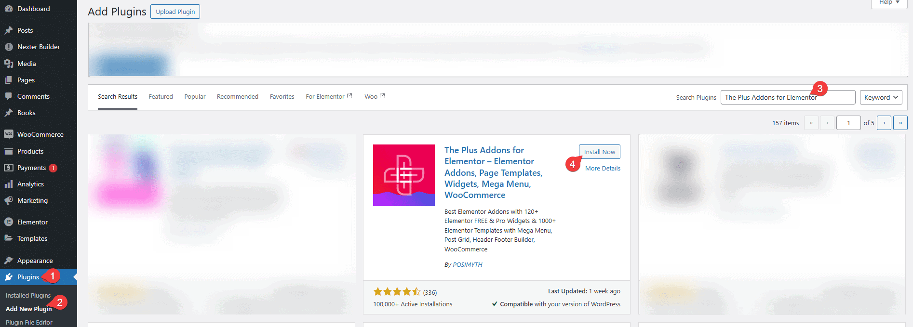Open Installed Plugins submenu item
The width and height of the screenshot is (913, 327).
[28, 295]
